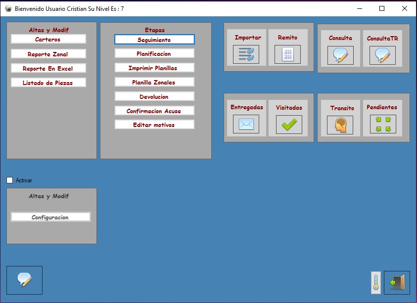417x303 pixels.
Task: Click Imprimir Planillas
Action: pos(154,68)
